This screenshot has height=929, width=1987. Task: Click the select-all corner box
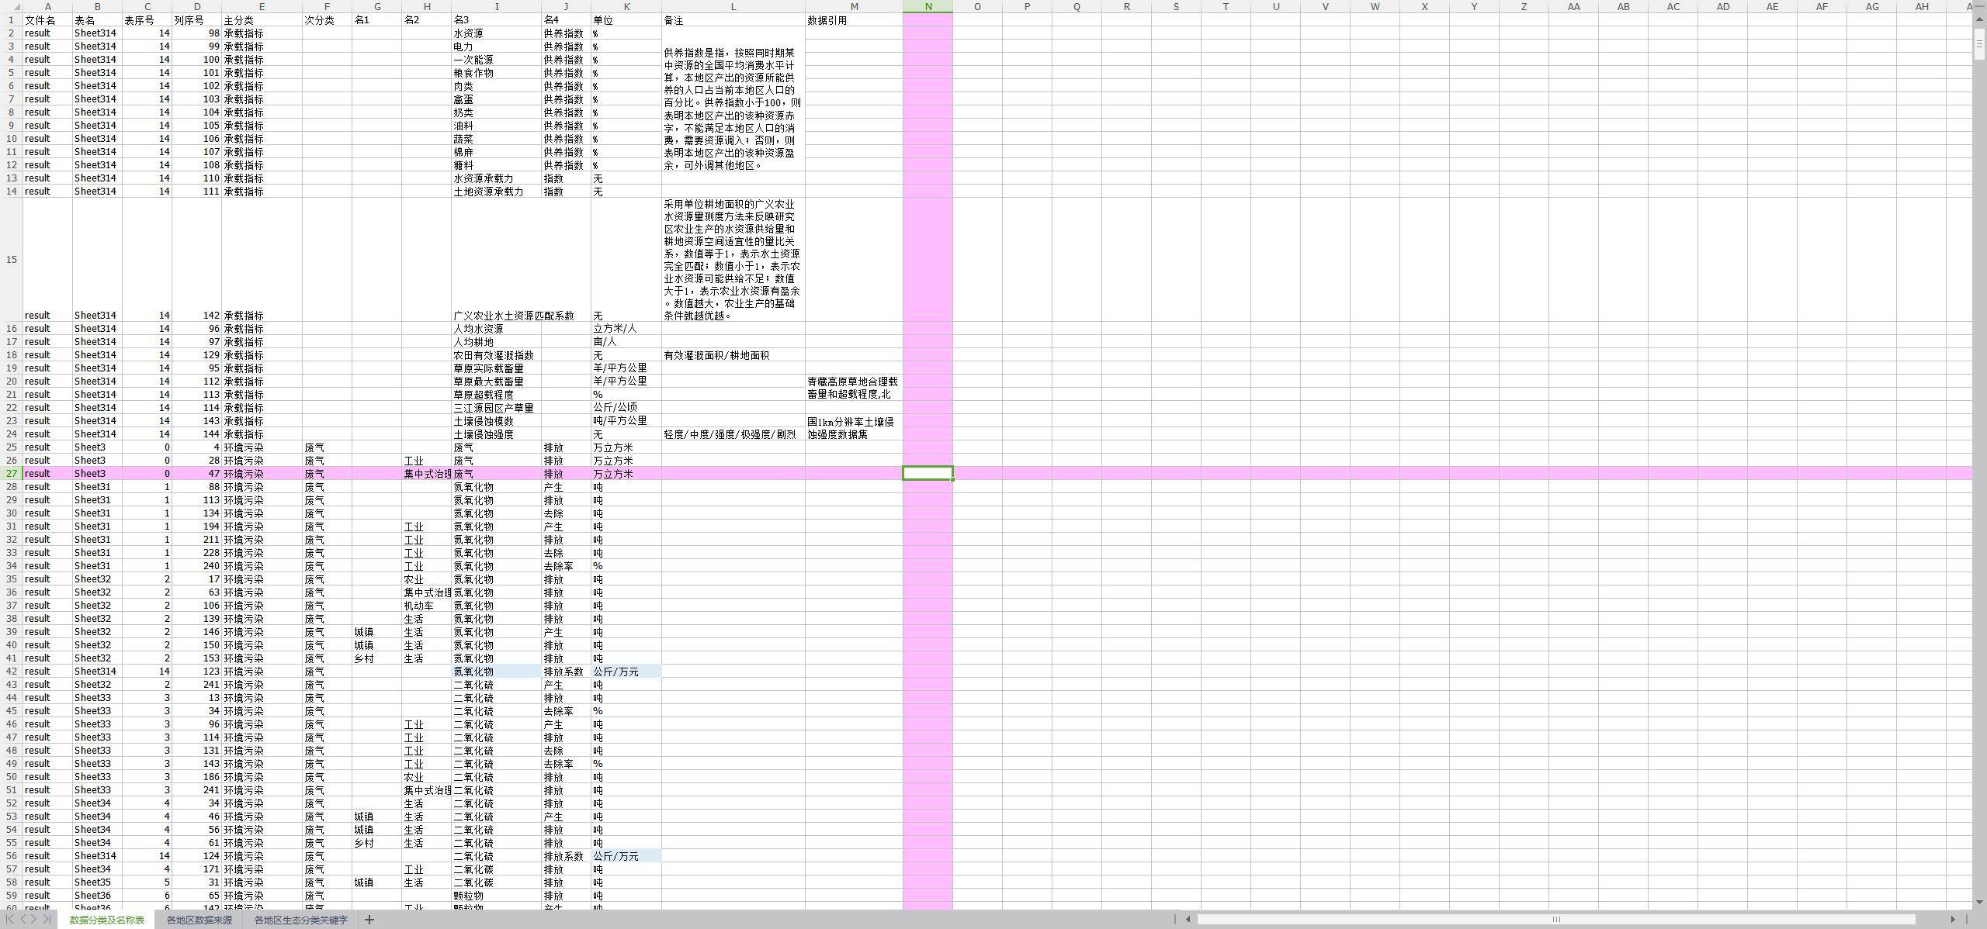pos(11,6)
